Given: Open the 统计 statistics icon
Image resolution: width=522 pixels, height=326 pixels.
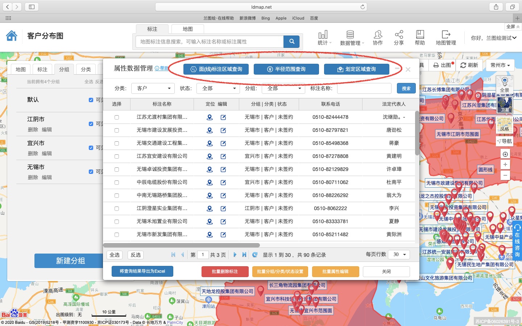Looking at the screenshot, I should [x=323, y=37].
